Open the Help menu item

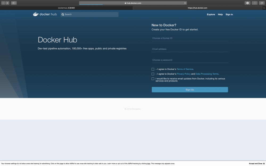(220, 14)
